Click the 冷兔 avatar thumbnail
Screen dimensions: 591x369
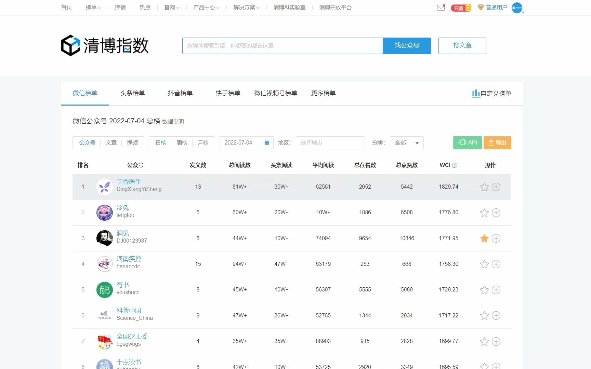tap(105, 213)
